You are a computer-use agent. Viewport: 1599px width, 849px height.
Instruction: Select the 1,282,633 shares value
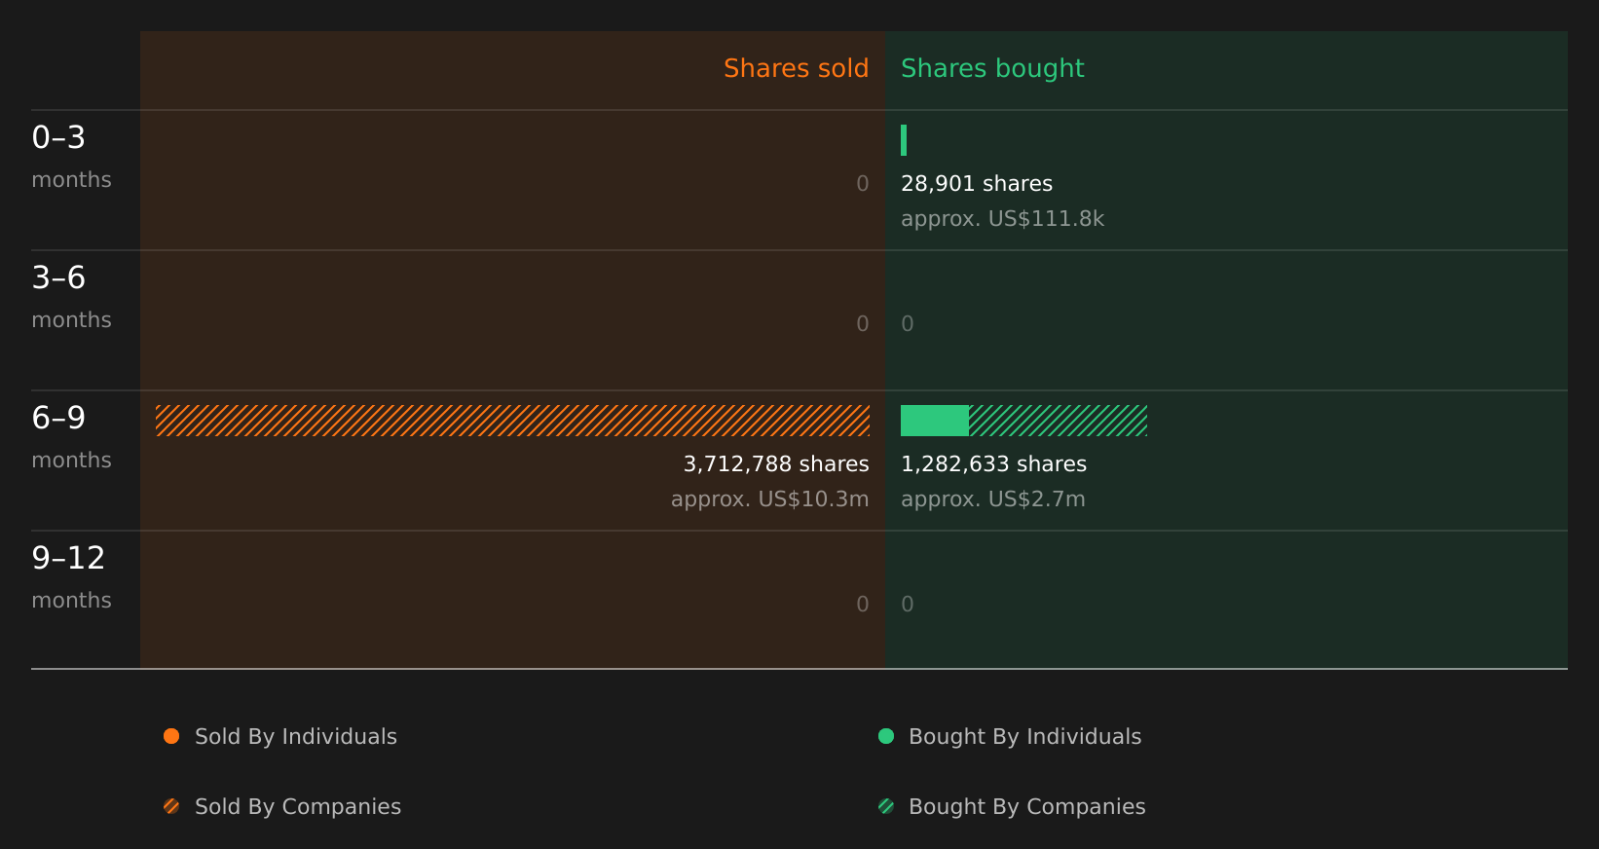click(x=993, y=464)
